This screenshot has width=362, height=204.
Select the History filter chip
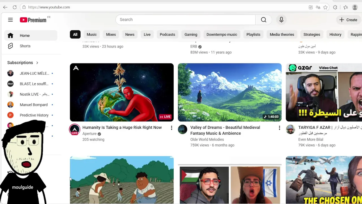click(335, 35)
